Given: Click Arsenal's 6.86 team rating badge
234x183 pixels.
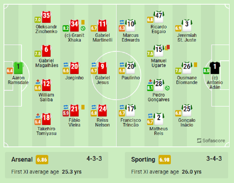Looking at the screenshot, I should point(42,160).
